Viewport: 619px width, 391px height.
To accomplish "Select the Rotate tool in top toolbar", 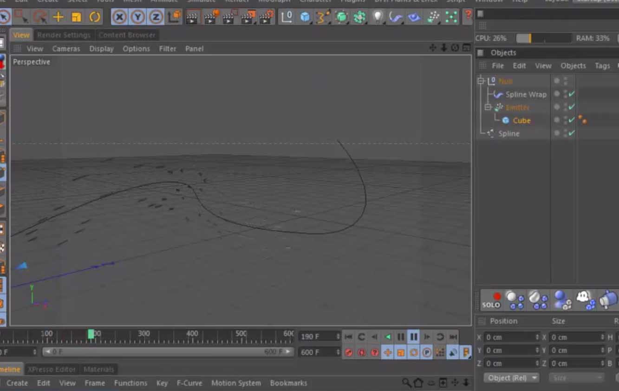I will coord(95,18).
